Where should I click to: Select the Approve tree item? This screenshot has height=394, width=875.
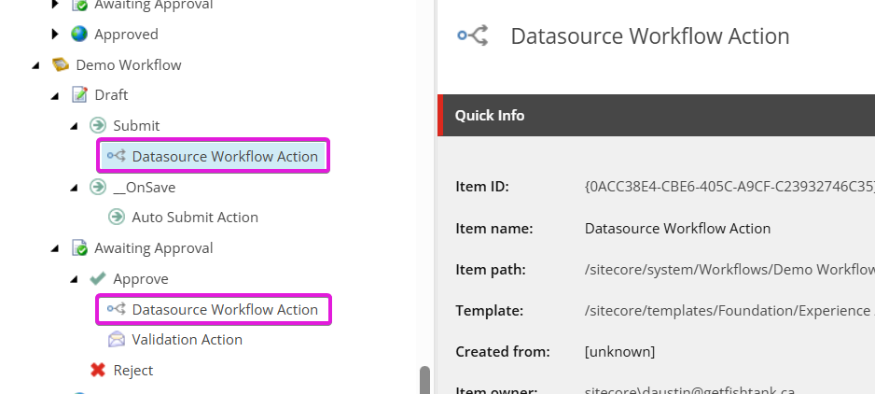141,278
